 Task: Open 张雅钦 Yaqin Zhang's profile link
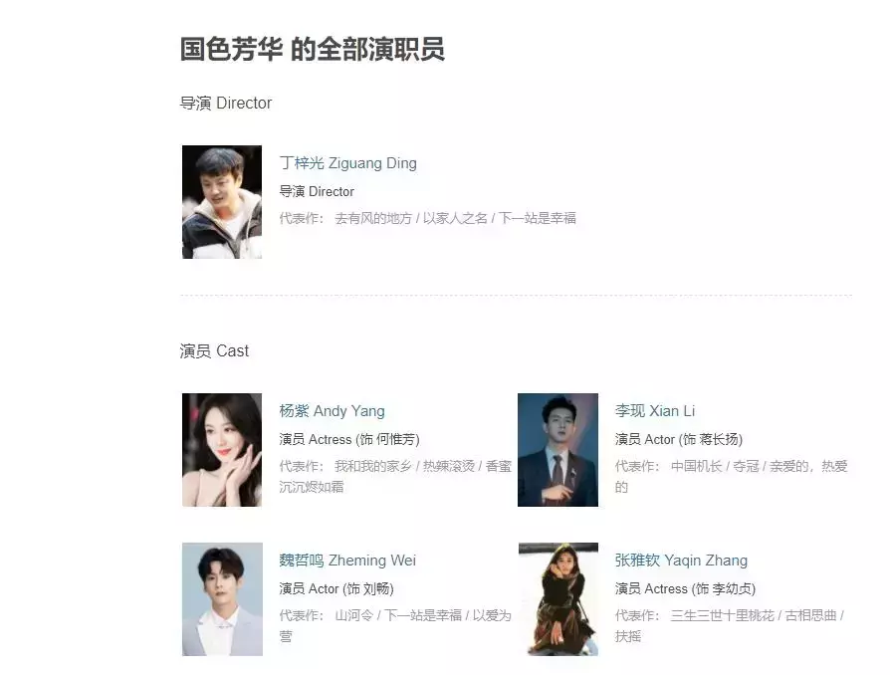coord(681,561)
